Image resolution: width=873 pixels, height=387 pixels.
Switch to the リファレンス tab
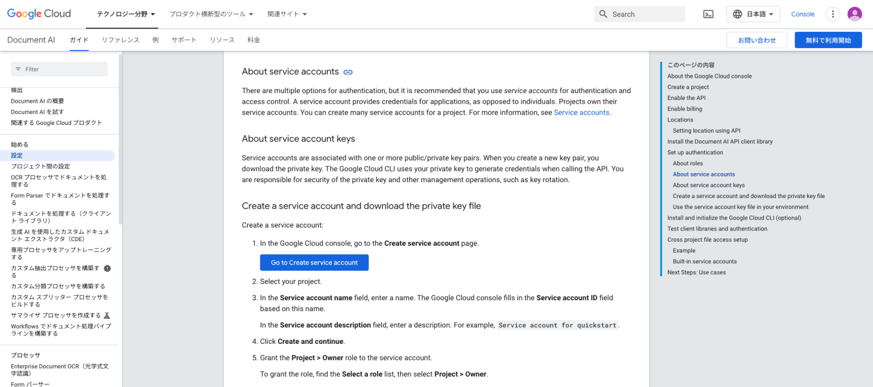120,40
